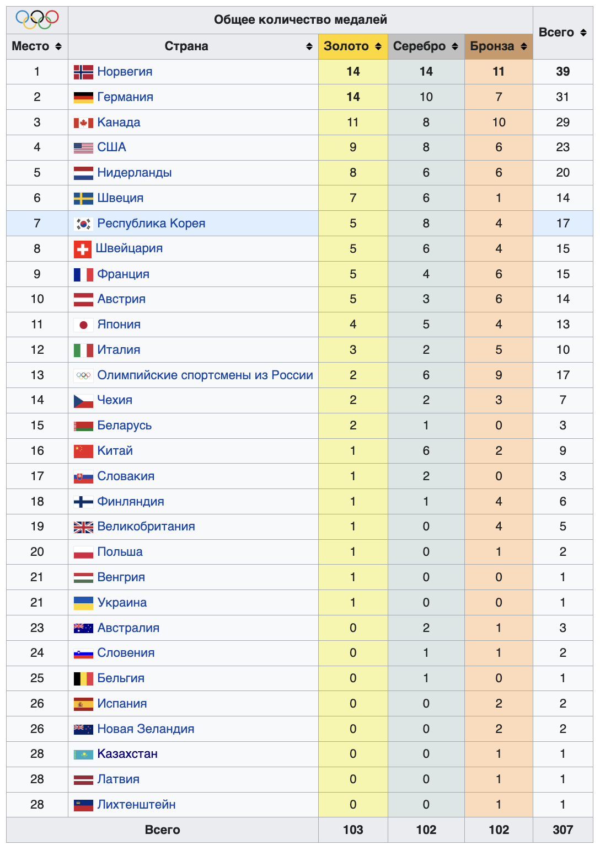
Task: Open Олимпийские спортсмены из России link
Action: (x=205, y=375)
